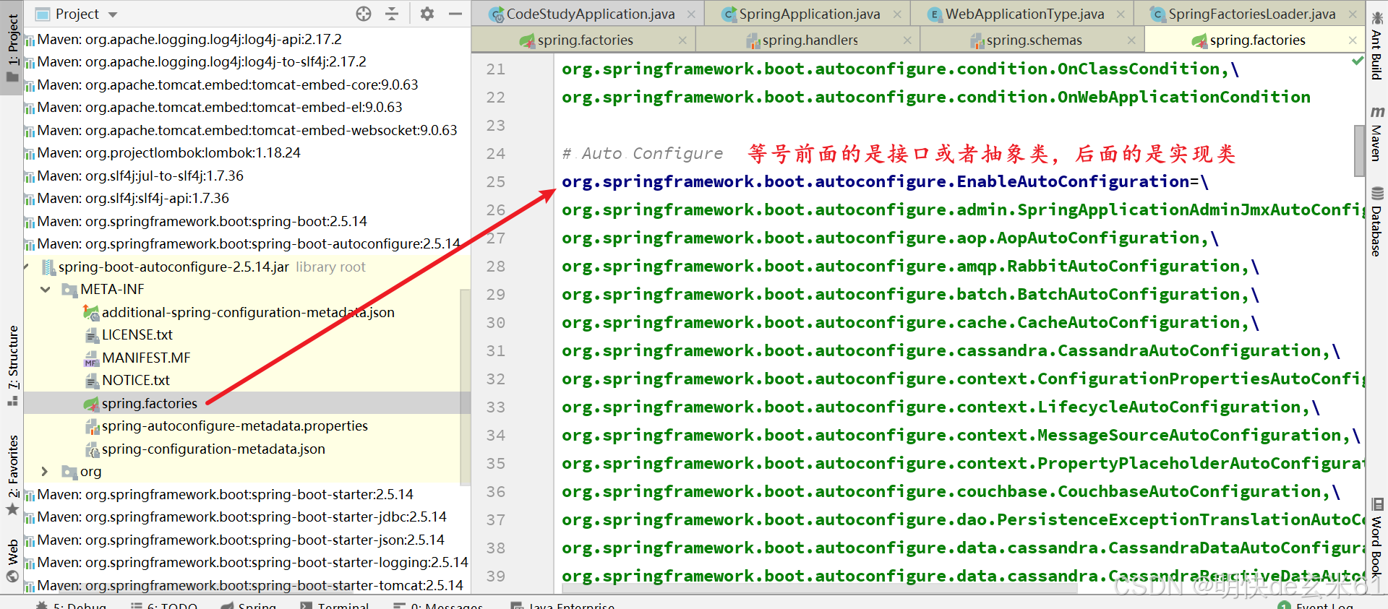Select LICENSE.txt file
Viewport: 1388px width, 609px height.
(137, 335)
